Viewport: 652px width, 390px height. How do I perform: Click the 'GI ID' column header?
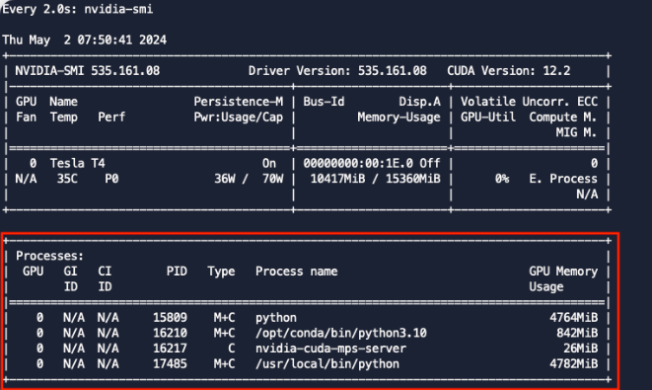tap(70, 278)
